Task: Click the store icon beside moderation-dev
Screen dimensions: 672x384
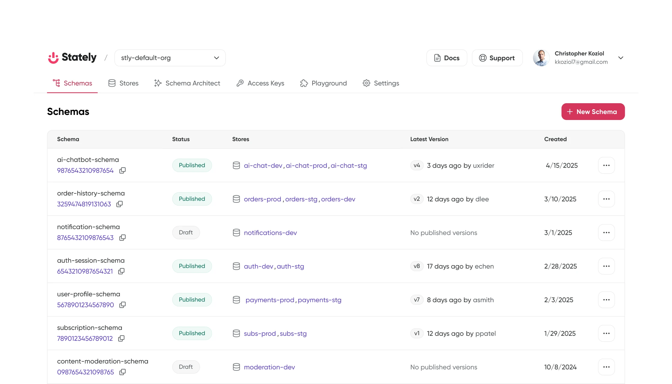Action: [x=236, y=367]
